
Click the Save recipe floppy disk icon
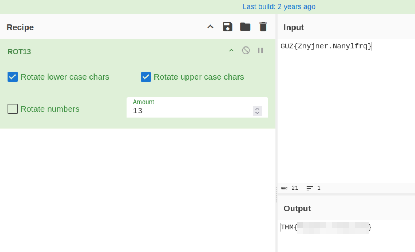coord(228,27)
